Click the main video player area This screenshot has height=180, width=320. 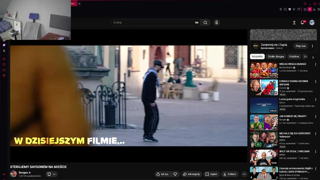[129, 96]
